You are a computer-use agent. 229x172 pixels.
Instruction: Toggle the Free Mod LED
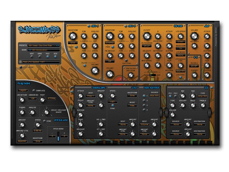point(72,92)
